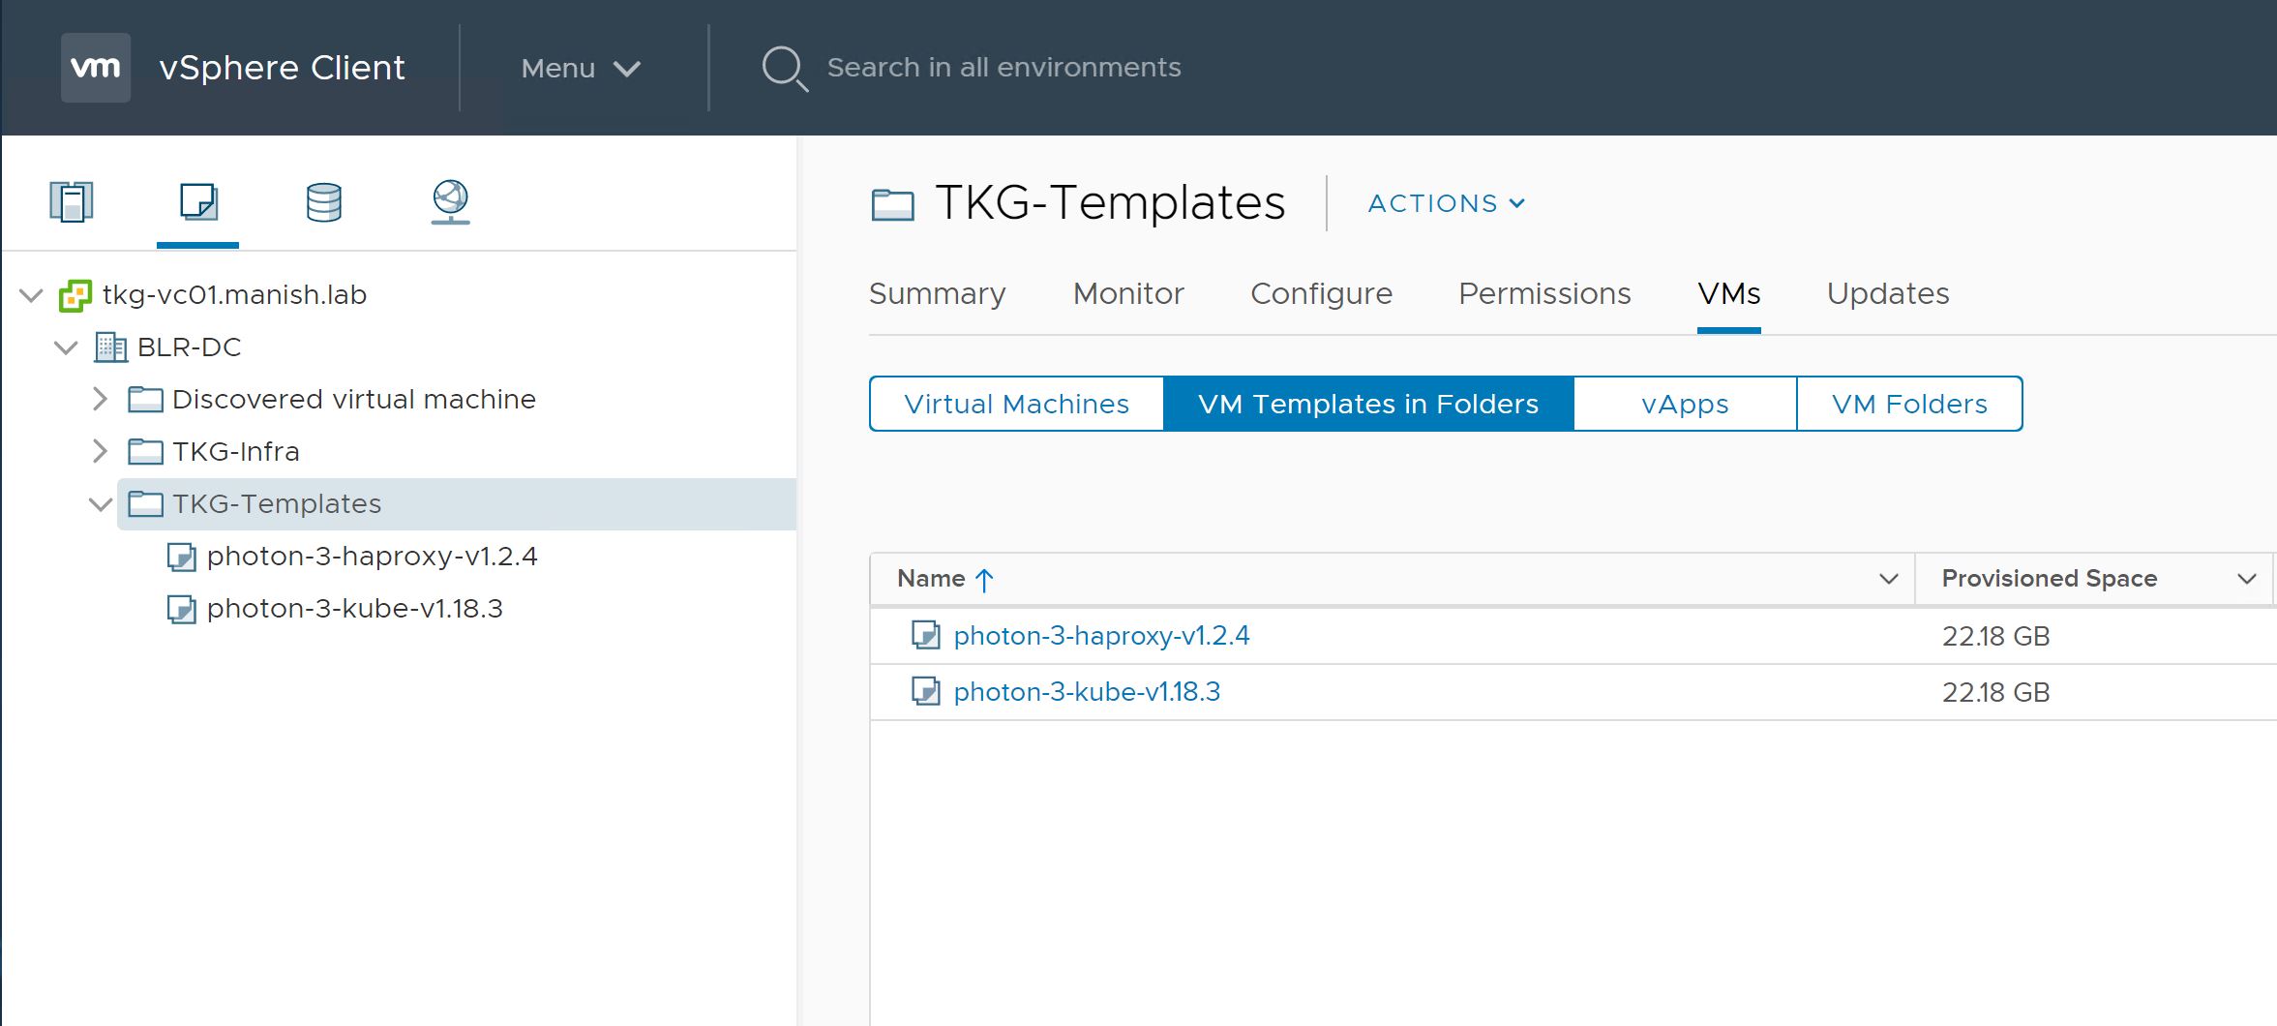This screenshot has height=1026, width=2277.
Task: Click the BLR-DC datacenter icon
Action: 110,347
